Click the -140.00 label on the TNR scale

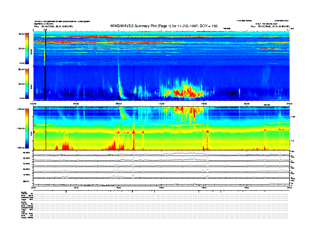point(20,128)
